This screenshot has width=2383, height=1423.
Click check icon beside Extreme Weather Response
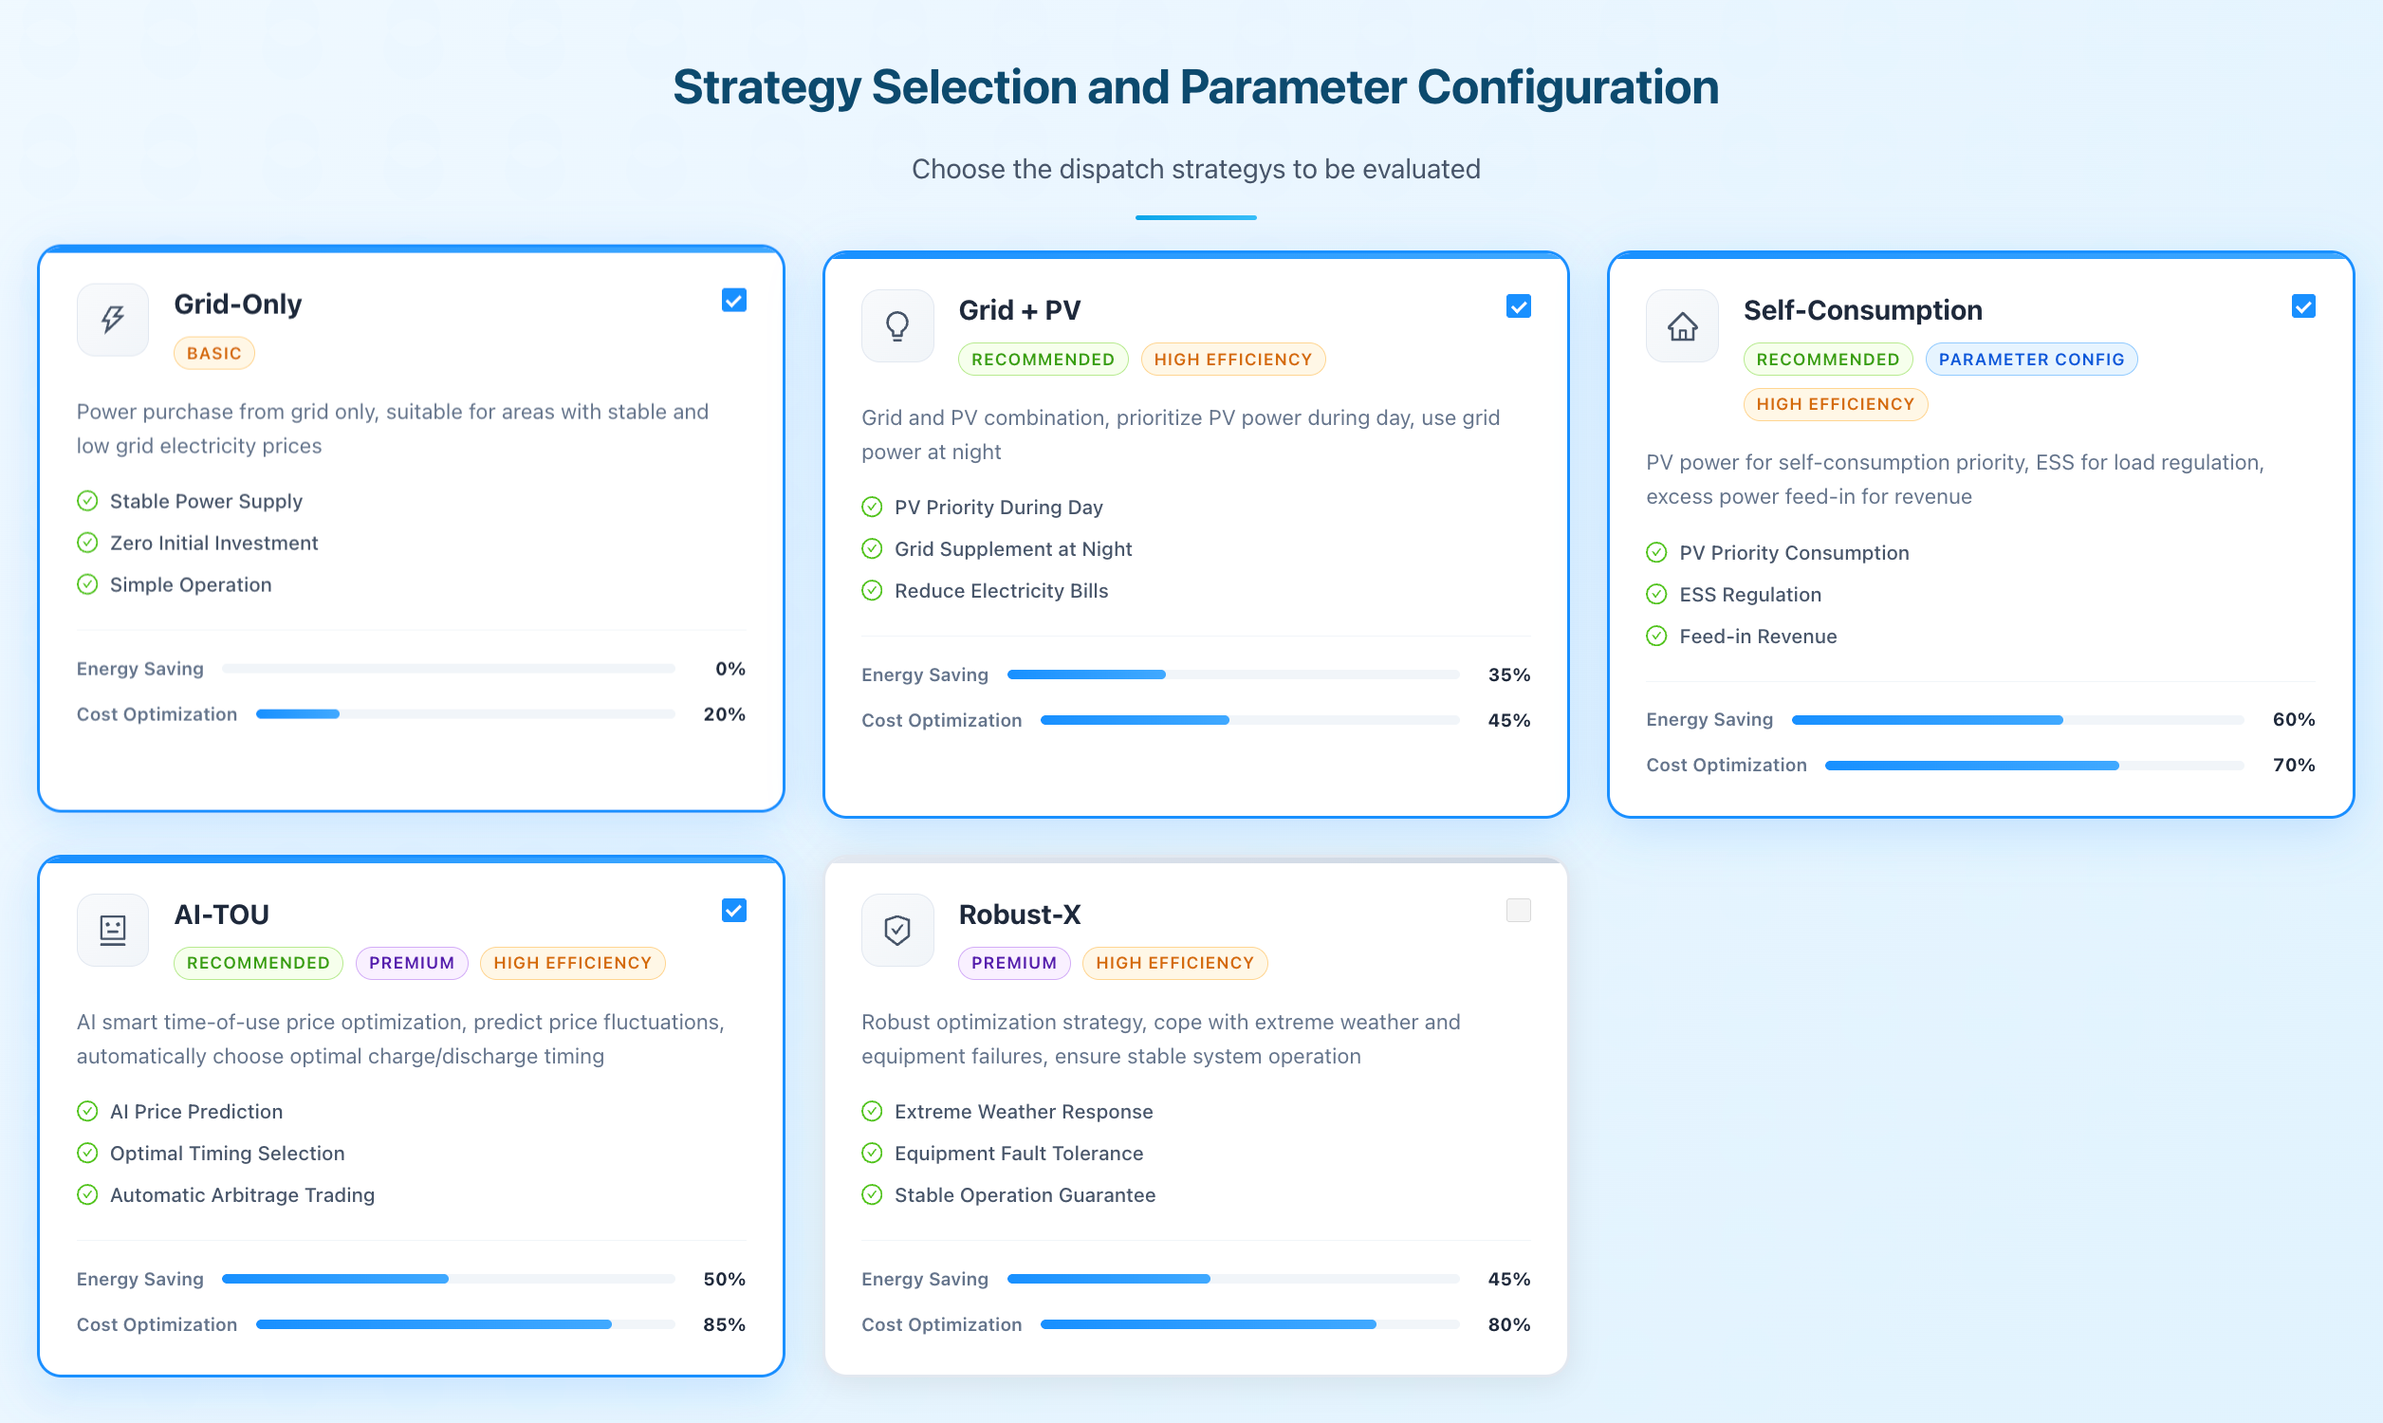click(x=872, y=1110)
